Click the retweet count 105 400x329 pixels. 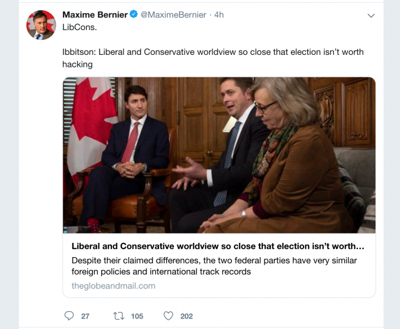137,316
